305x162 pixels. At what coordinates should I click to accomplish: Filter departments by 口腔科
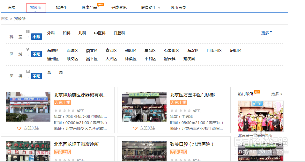[119, 33]
